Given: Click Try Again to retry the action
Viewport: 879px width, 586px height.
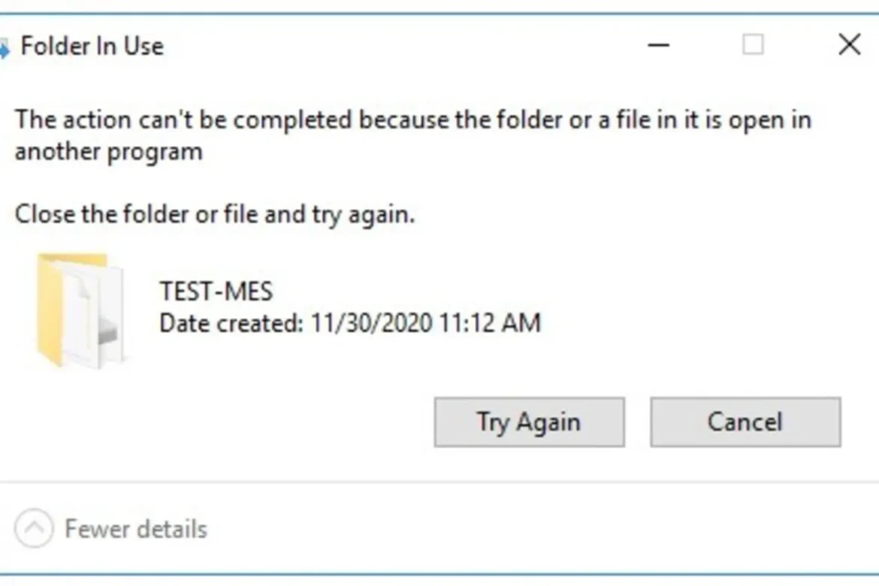Looking at the screenshot, I should [528, 421].
